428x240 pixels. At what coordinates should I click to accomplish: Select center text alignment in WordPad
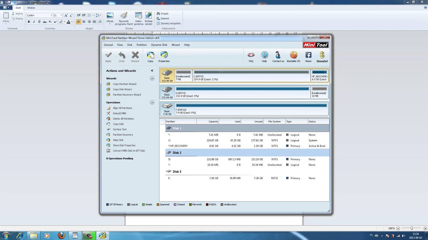pyautogui.click(x=84, y=22)
